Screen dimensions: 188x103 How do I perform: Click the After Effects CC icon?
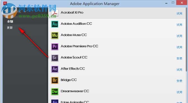55,69
